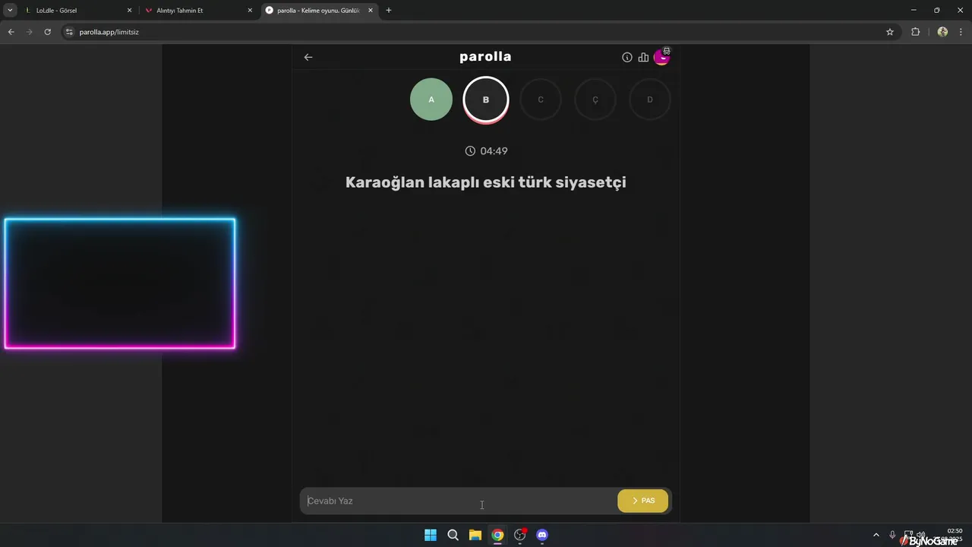Go back in browser history

[11, 32]
